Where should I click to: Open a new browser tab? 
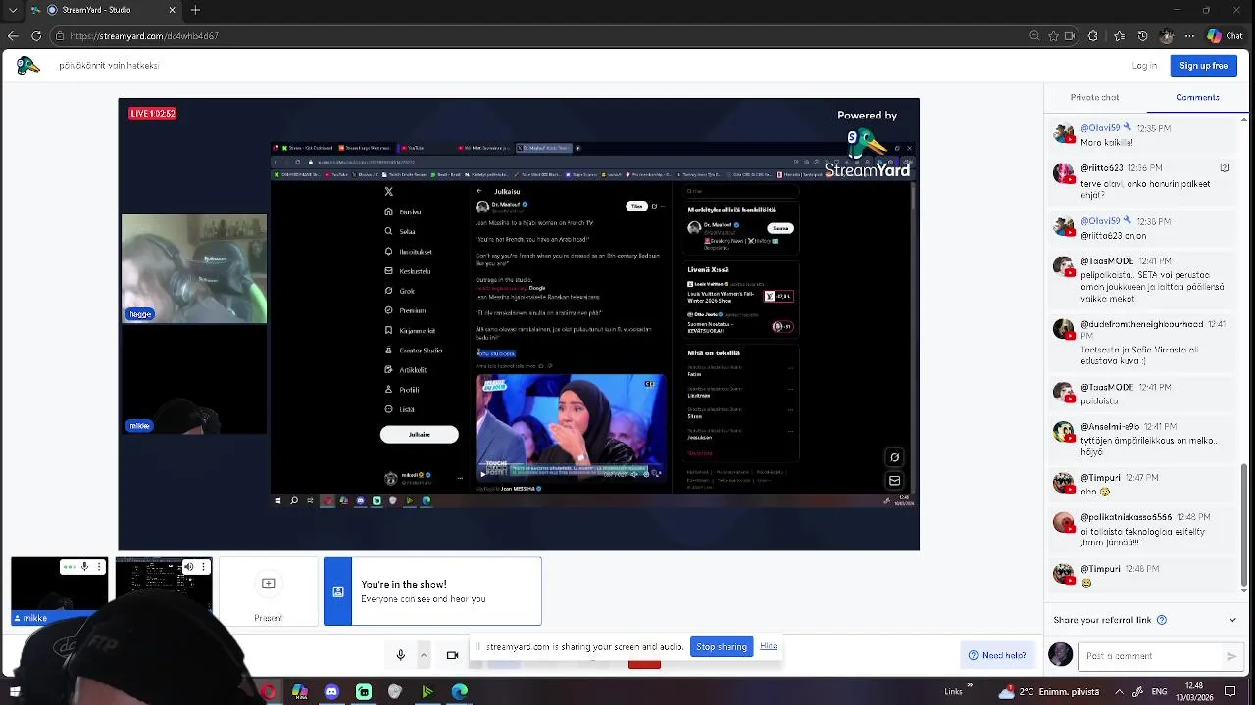click(195, 10)
